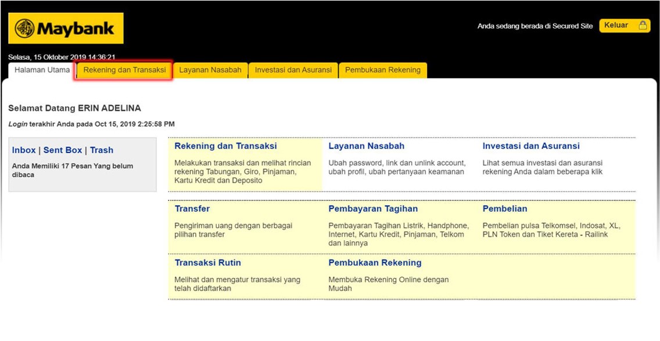Open the Layanan Nasabah tab
This screenshot has width=660, height=341.
[x=210, y=70]
